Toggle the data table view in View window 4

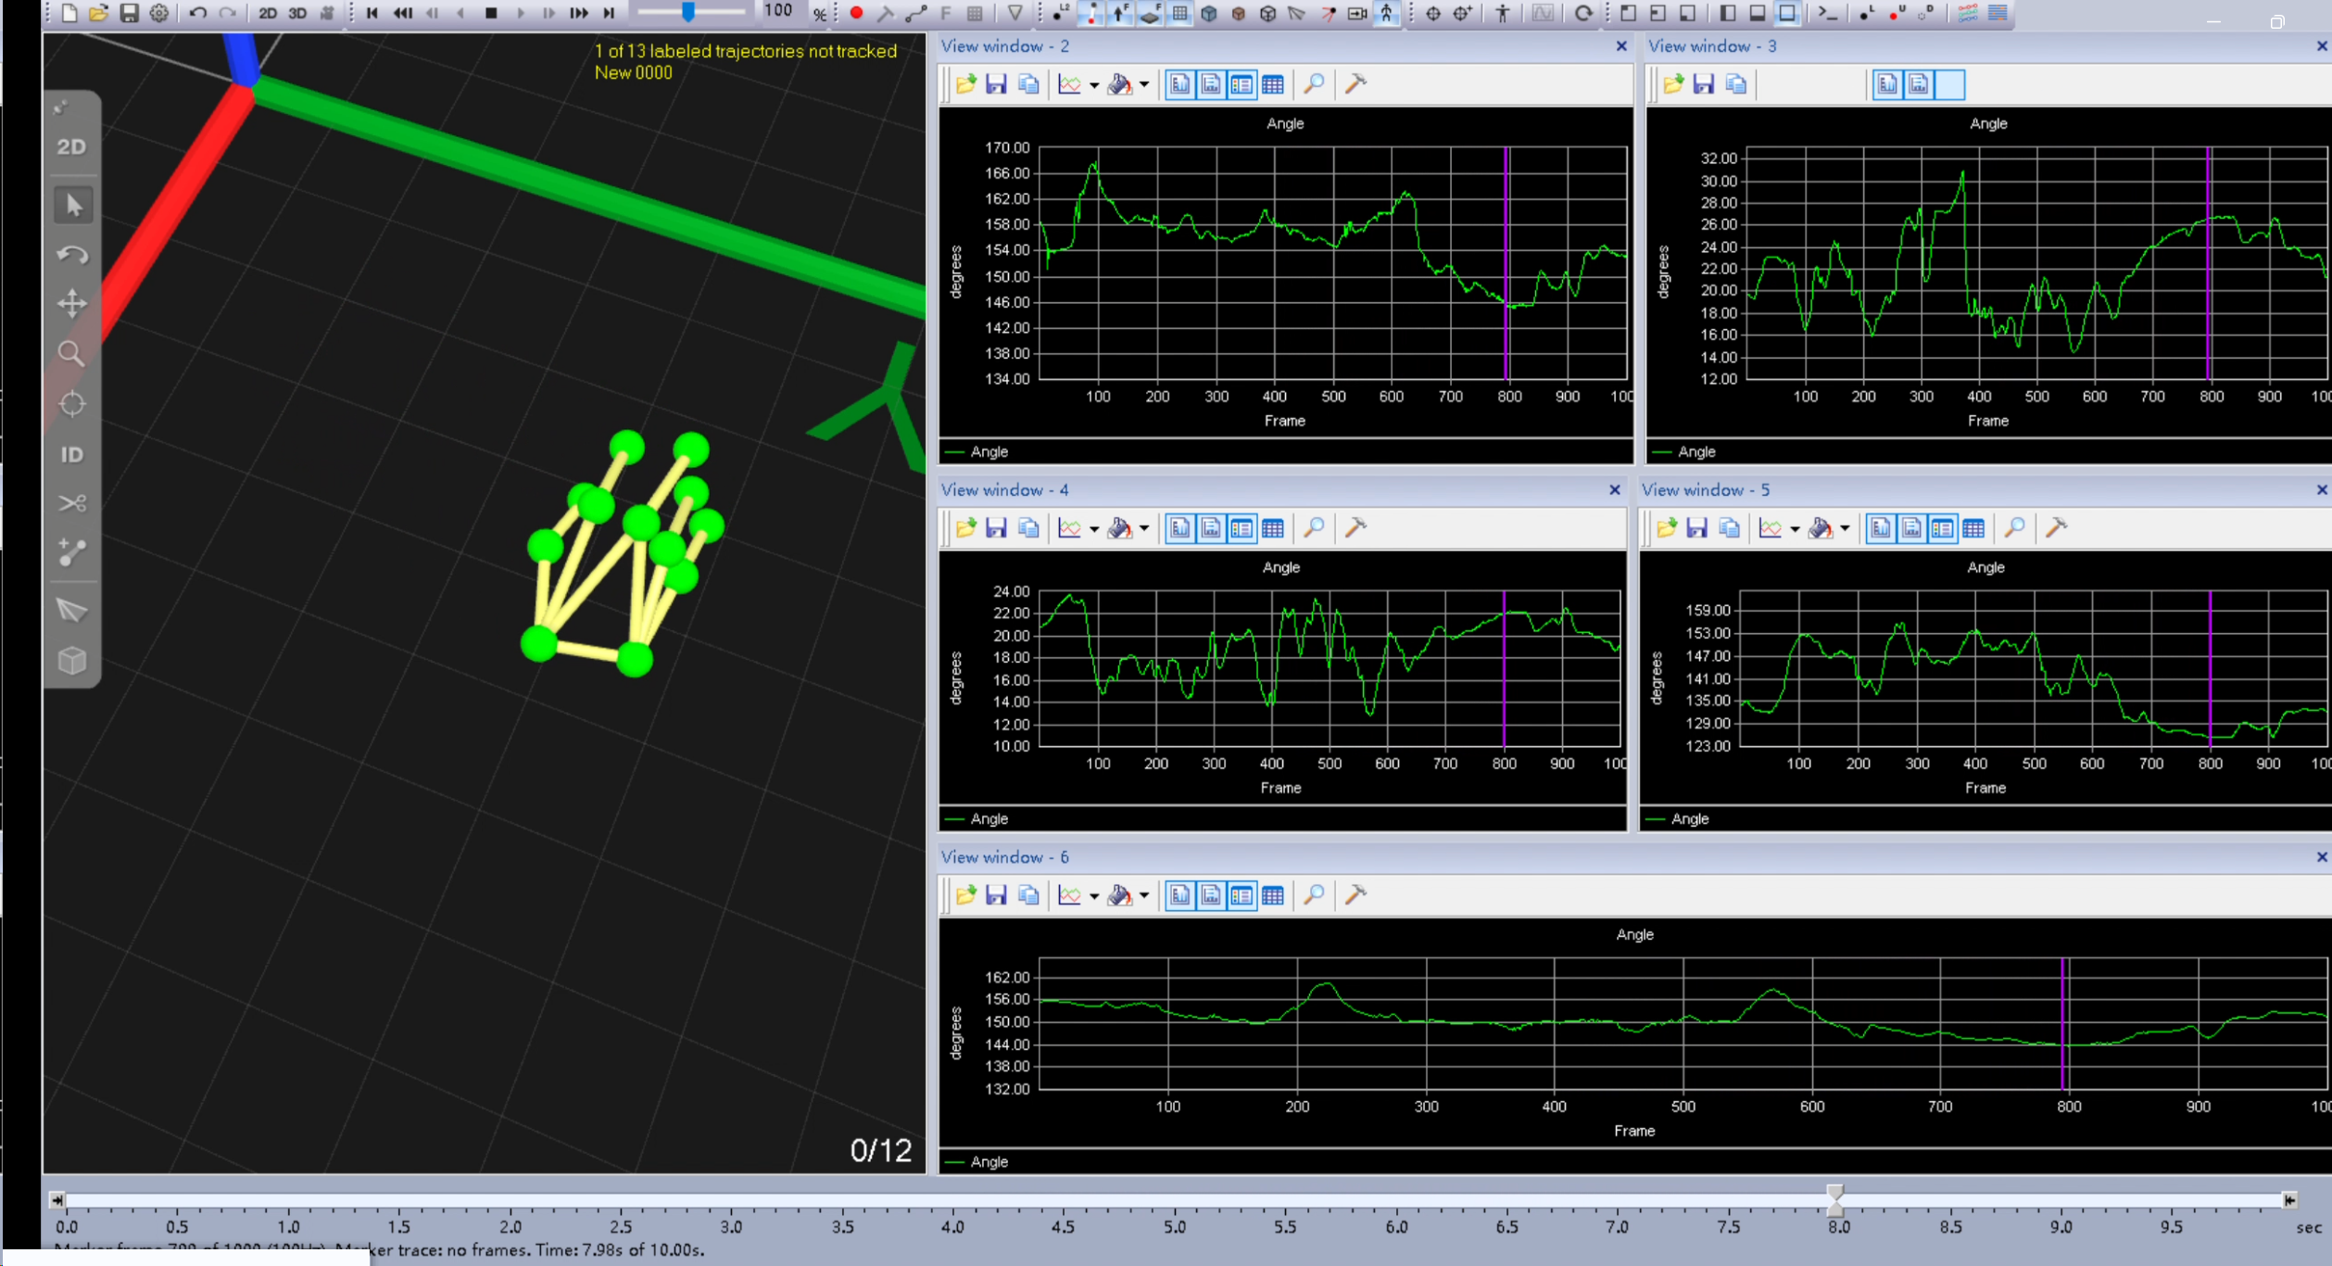[x=1273, y=528]
